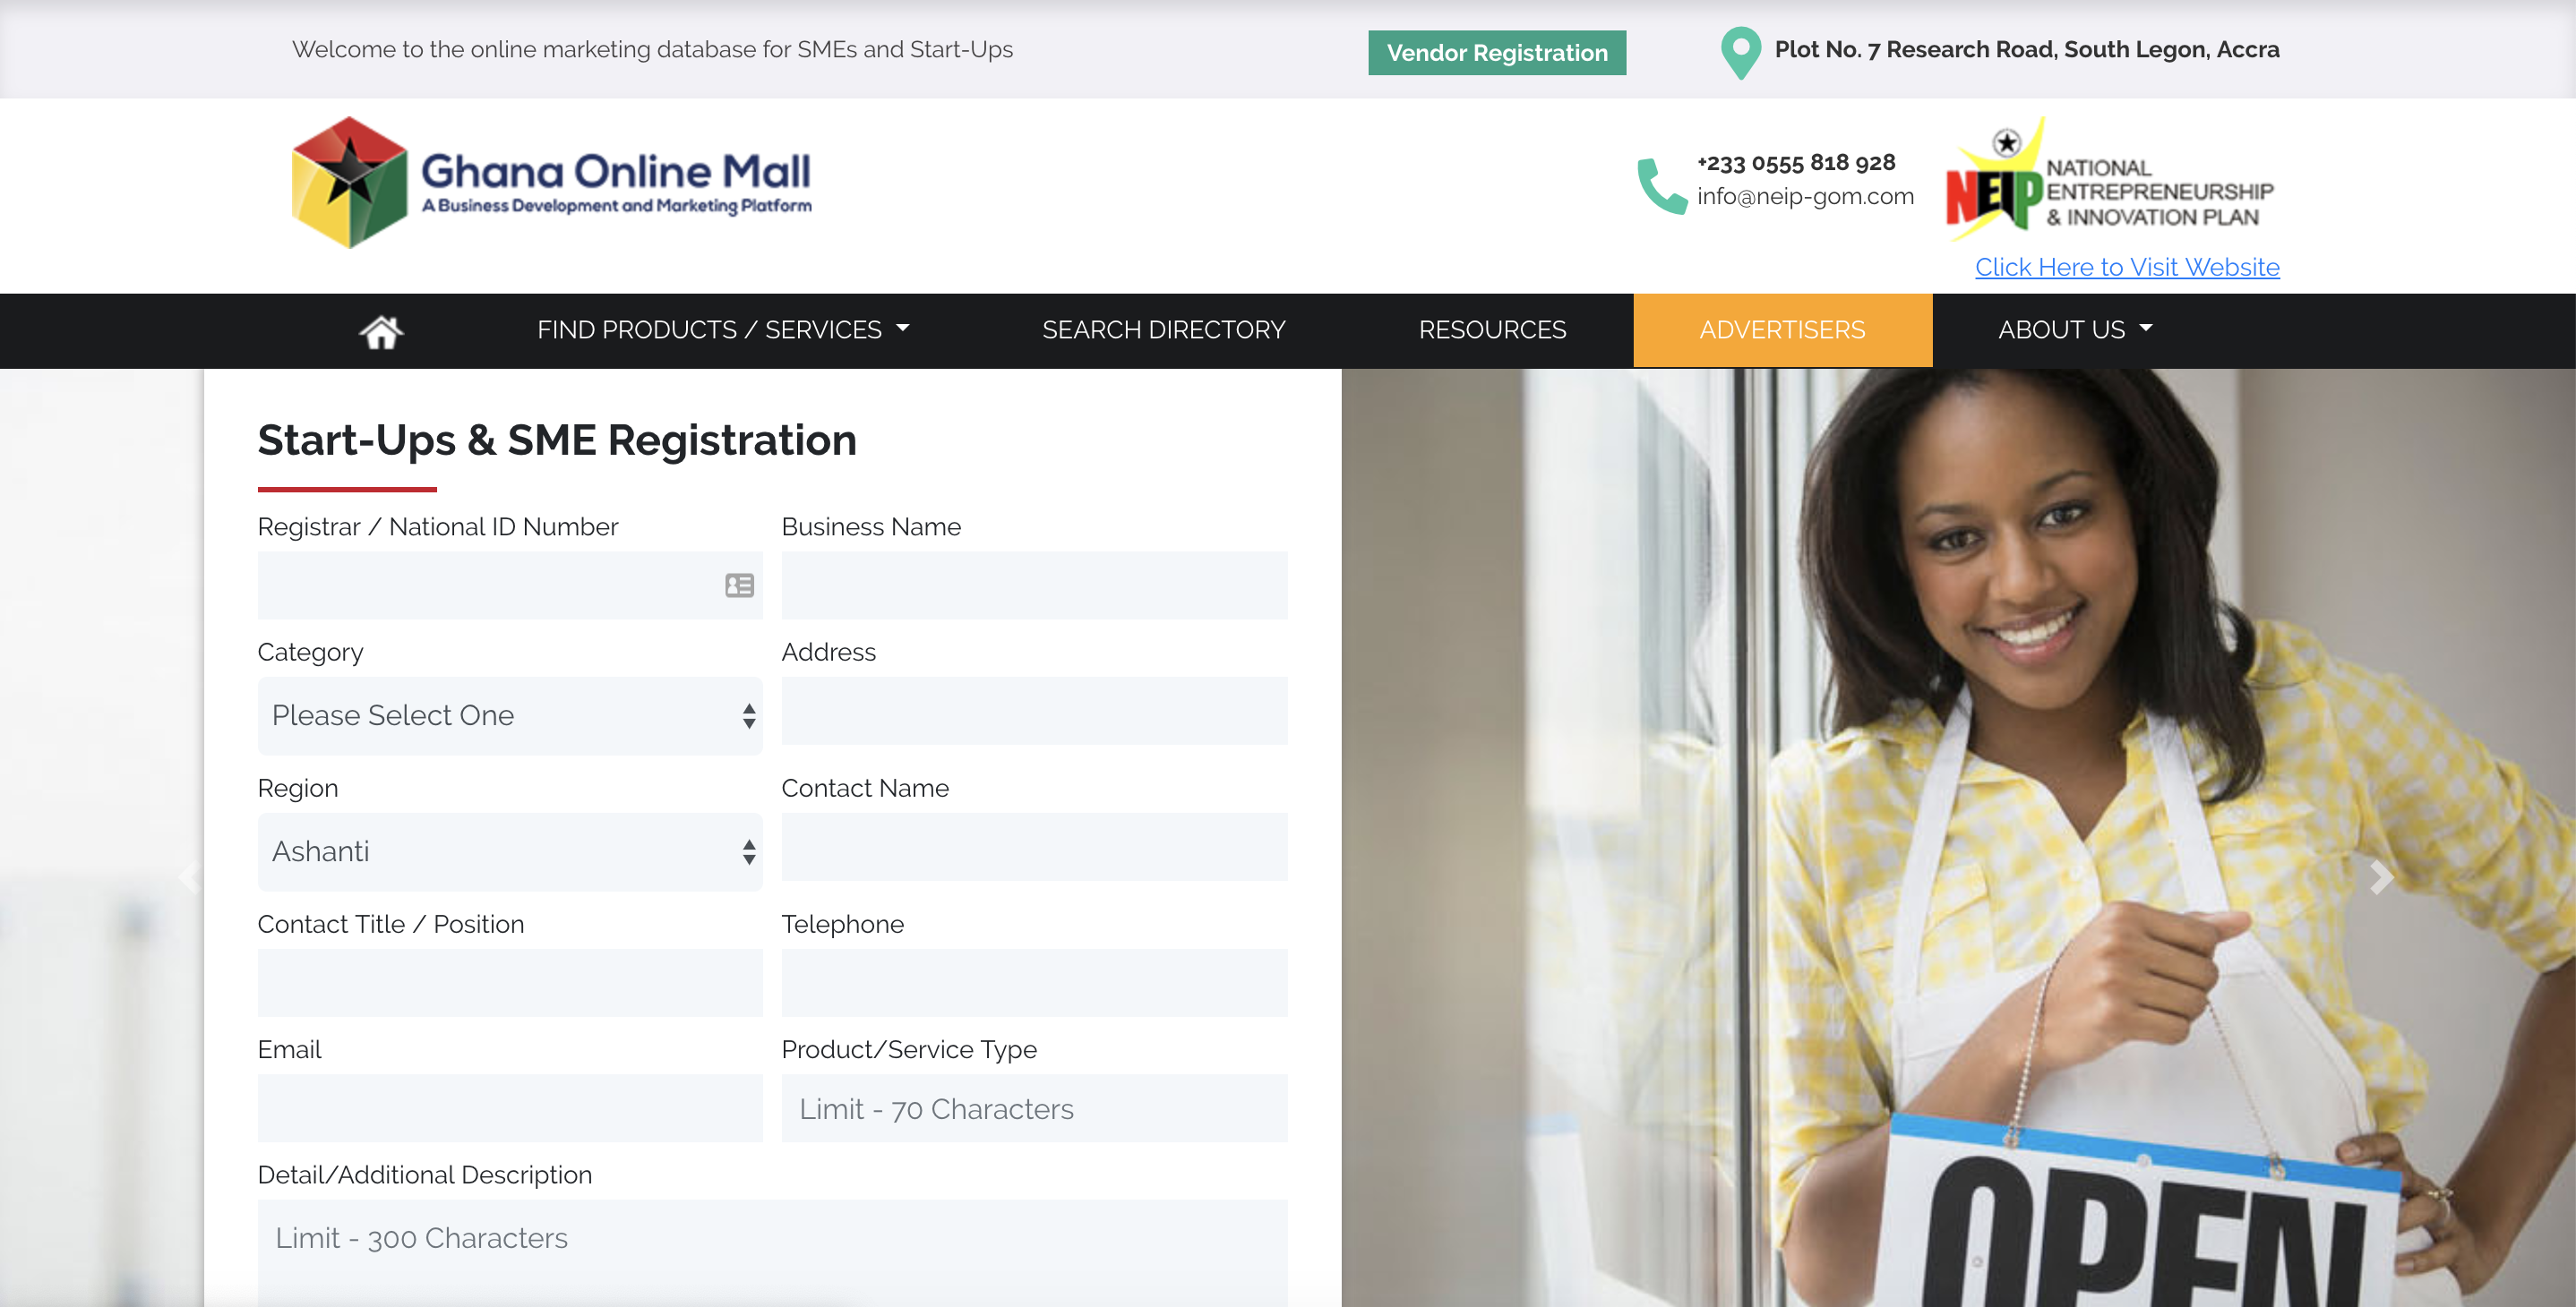Click the green phone handset icon

(1661, 186)
